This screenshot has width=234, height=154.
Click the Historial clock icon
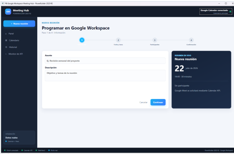(6, 47)
